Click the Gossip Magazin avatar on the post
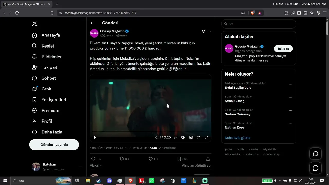 (x=94, y=33)
